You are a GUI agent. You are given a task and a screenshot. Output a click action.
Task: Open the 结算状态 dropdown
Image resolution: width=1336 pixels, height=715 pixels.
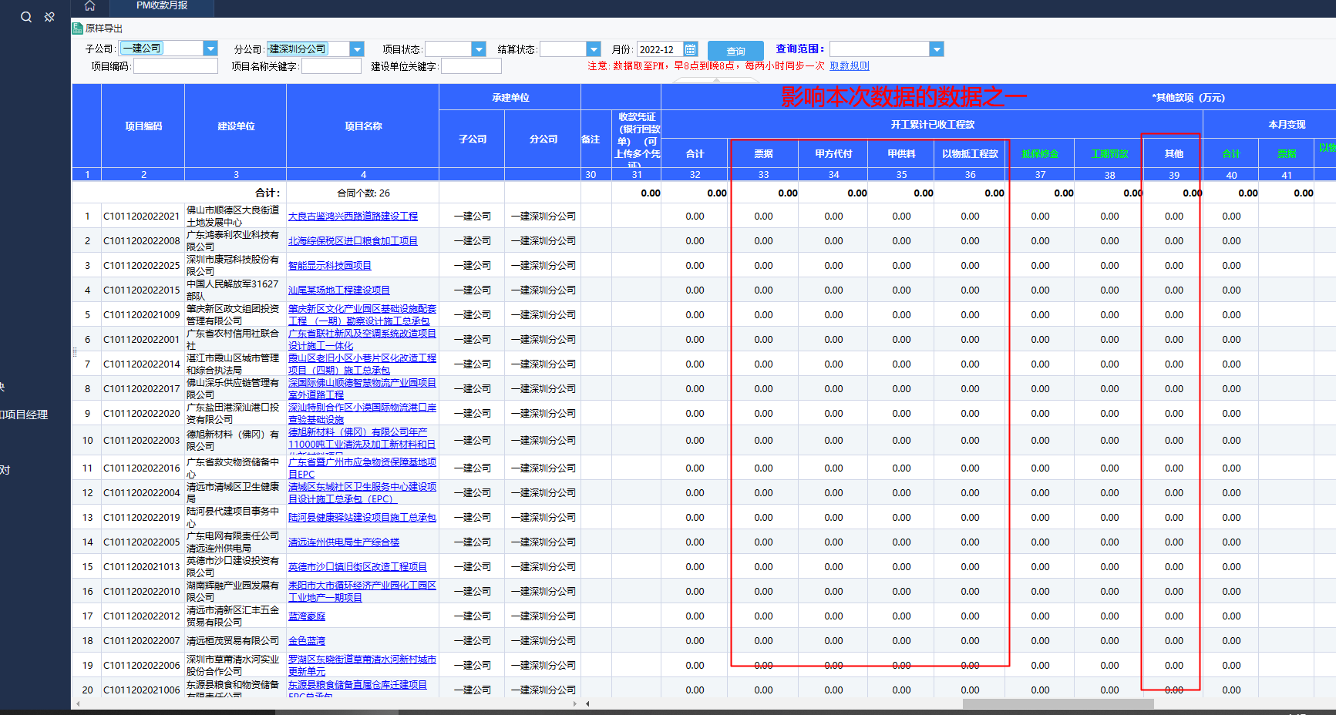tap(594, 49)
